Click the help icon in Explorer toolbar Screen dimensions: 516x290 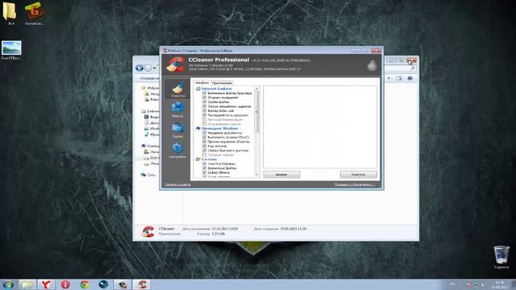pyautogui.click(x=410, y=78)
